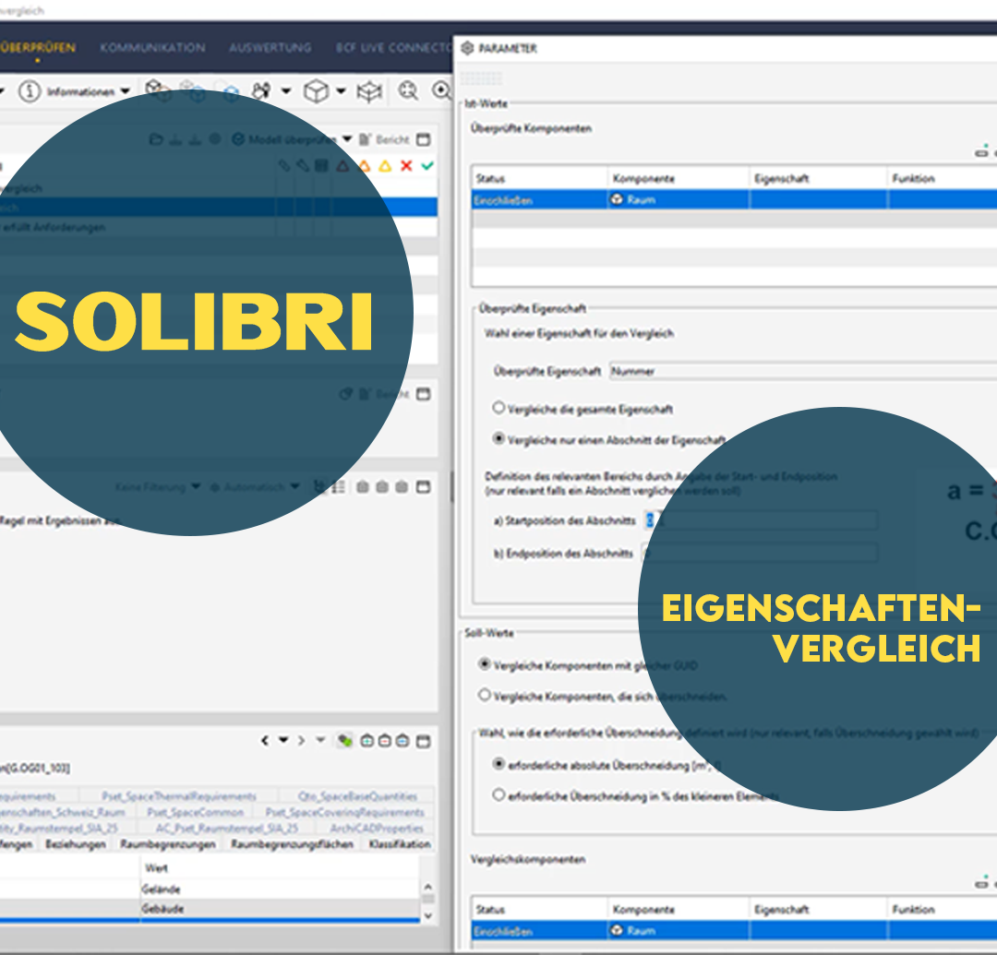The image size is (997, 955).
Task: Click the Raum icon in Überprüfte Komponenten row
Action: point(616,199)
